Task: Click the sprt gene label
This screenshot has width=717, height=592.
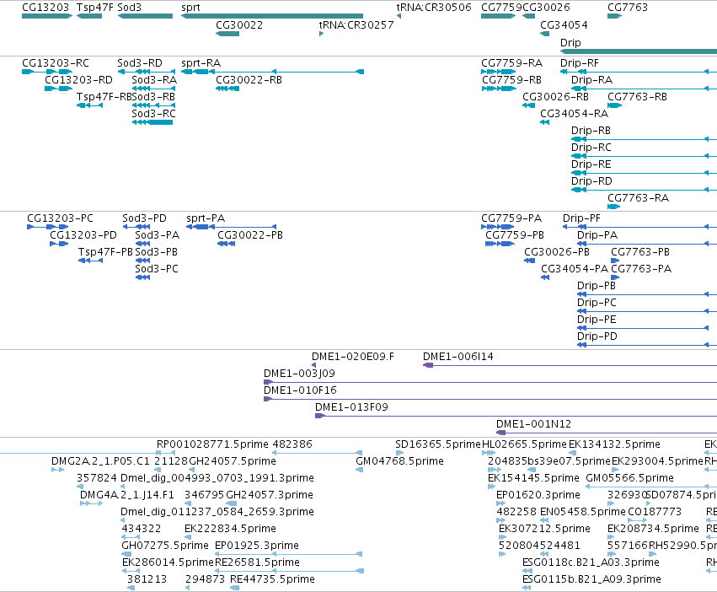Action: (x=190, y=8)
